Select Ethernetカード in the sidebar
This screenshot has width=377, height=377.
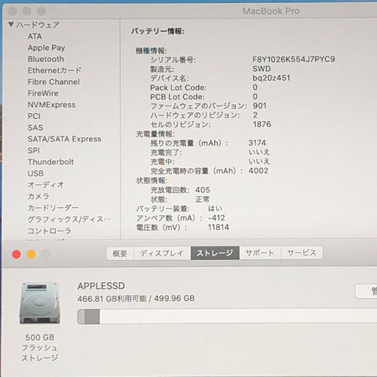(x=54, y=70)
